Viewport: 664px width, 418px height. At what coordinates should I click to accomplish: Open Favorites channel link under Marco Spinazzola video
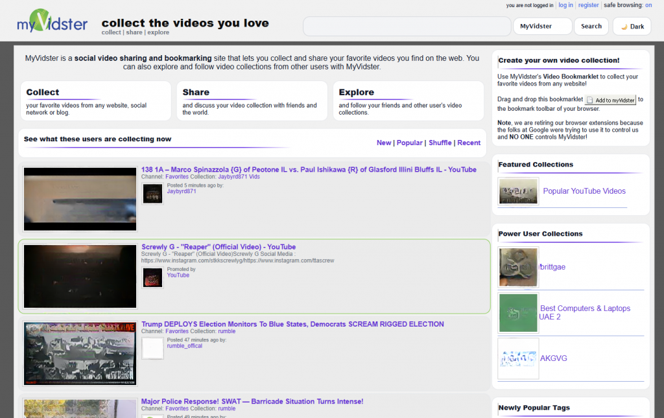177,177
